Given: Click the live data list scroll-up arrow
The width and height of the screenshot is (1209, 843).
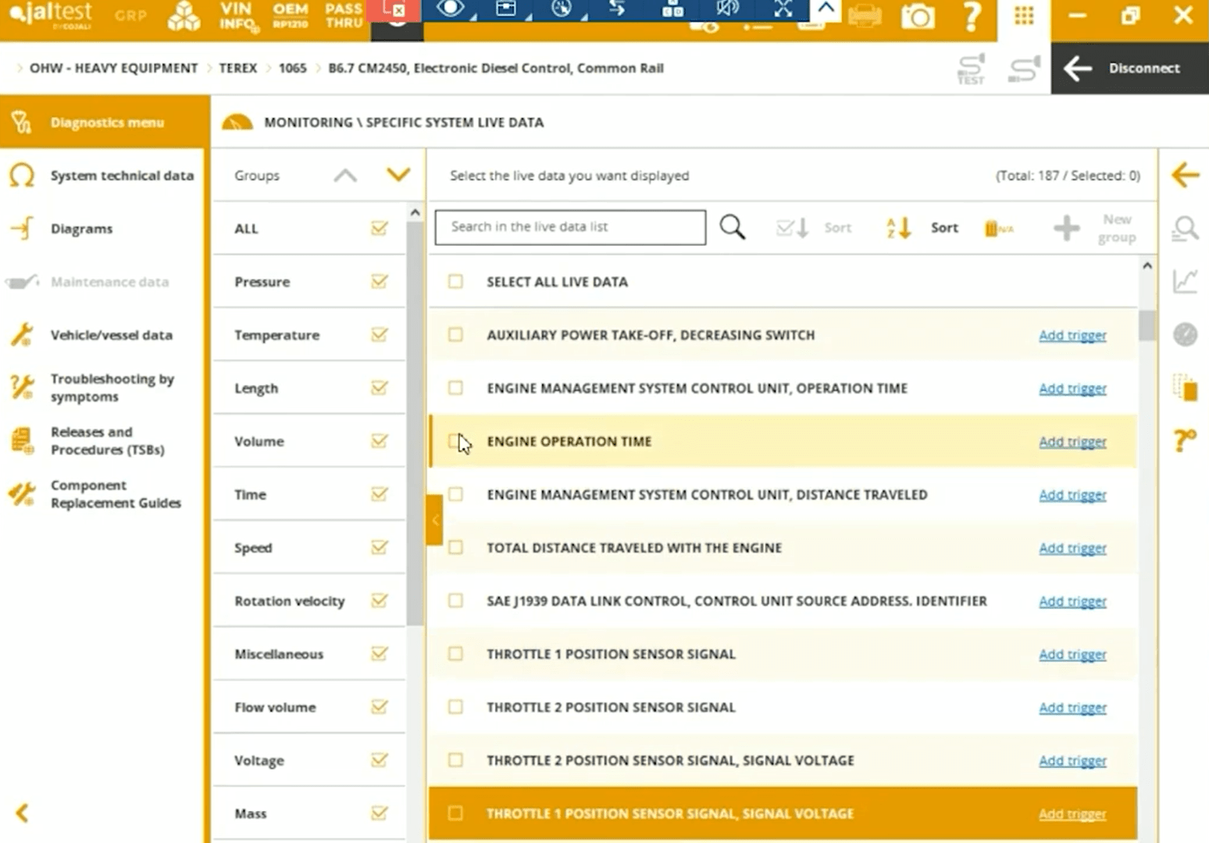Looking at the screenshot, I should (x=1147, y=266).
